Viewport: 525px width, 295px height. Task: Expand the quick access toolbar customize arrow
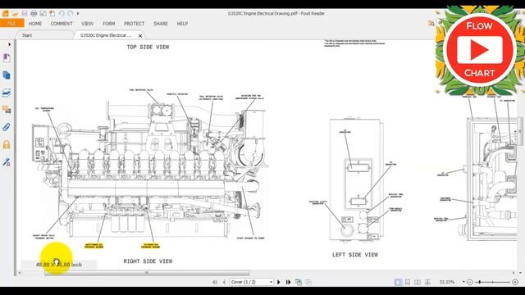78,14
